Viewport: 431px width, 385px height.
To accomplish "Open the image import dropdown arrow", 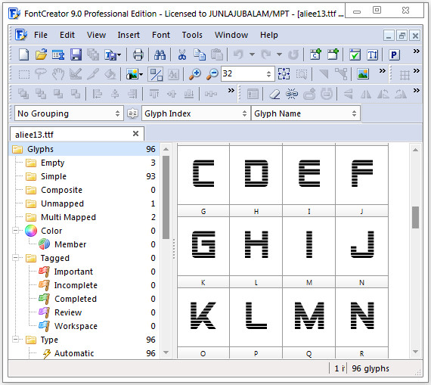I will (x=141, y=74).
